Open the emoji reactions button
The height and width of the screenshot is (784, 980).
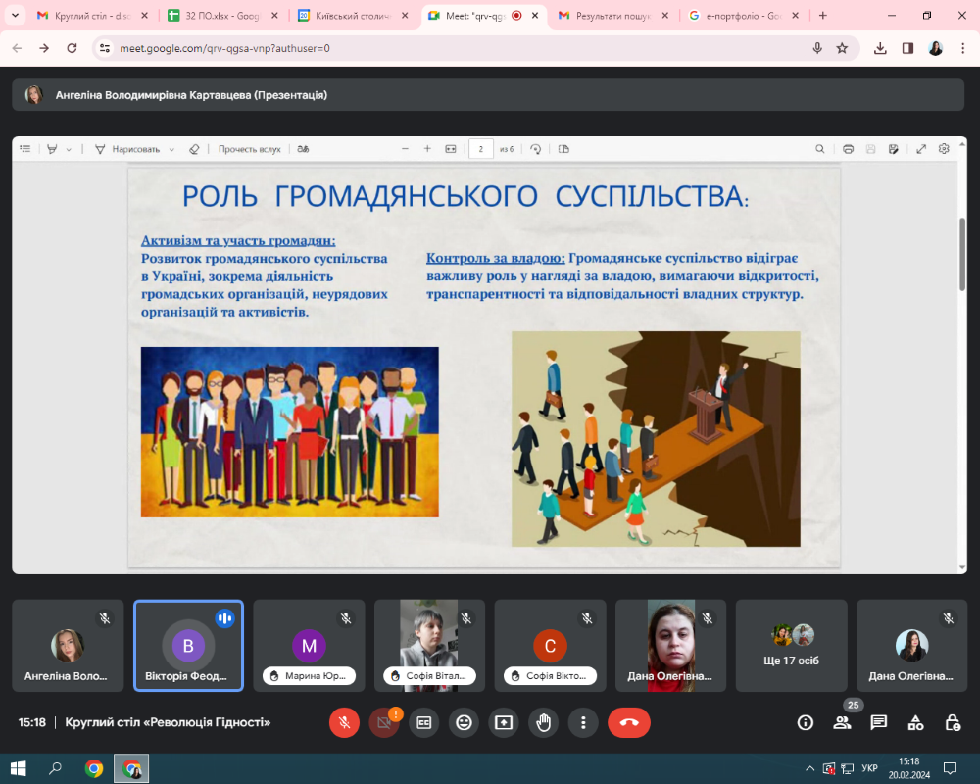[x=464, y=722]
